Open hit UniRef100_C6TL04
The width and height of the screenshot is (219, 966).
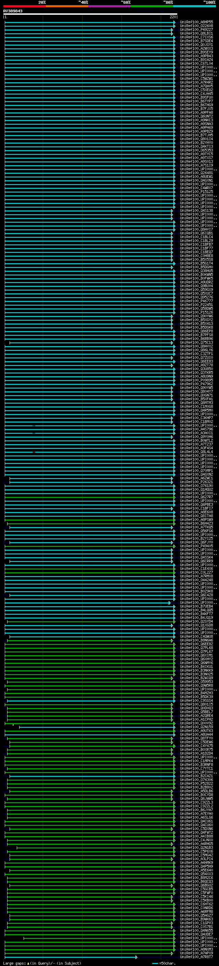click(x=196, y=64)
